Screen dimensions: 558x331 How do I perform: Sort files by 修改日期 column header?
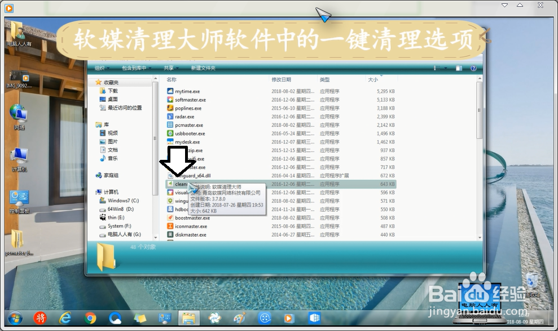[x=281, y=79]
